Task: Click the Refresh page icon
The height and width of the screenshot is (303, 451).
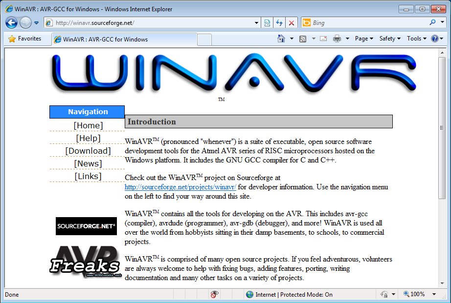Action: tap(279, 23)
